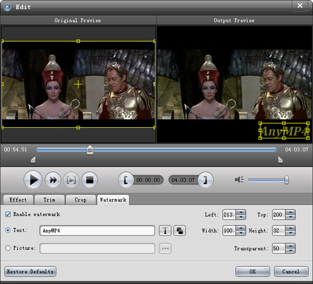Click the end time field 04:03:07

click(183, 180)
